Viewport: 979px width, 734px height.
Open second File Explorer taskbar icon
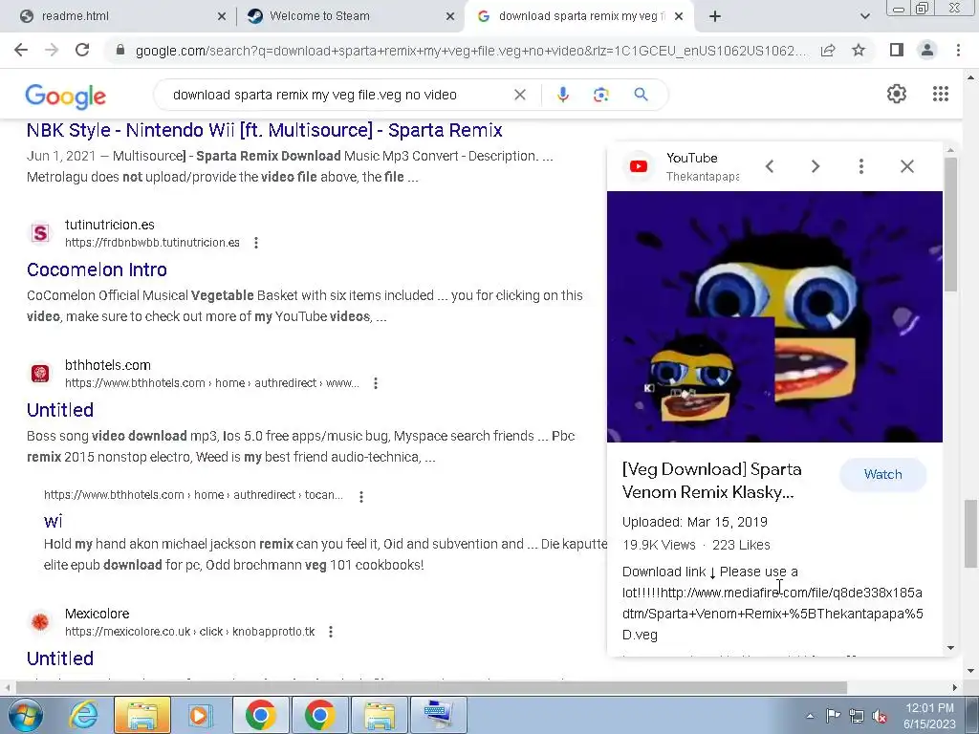coord(380,715)
